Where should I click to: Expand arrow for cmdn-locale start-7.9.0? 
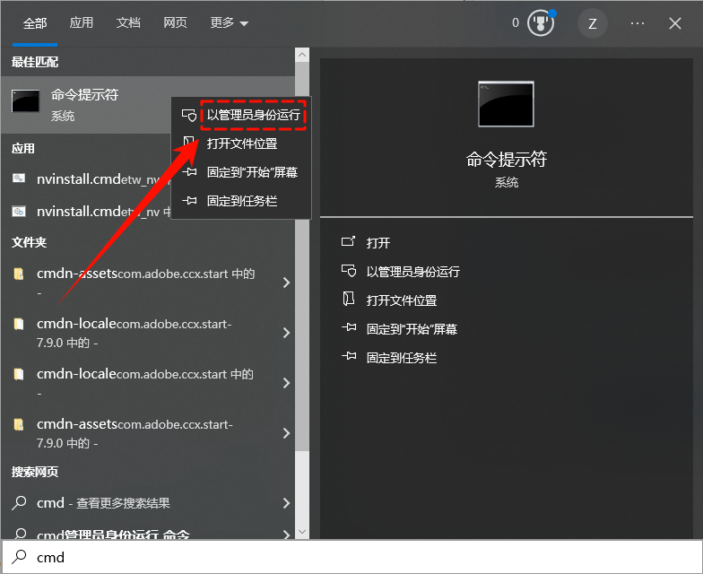pyautogui.click(x=287, y=333)
